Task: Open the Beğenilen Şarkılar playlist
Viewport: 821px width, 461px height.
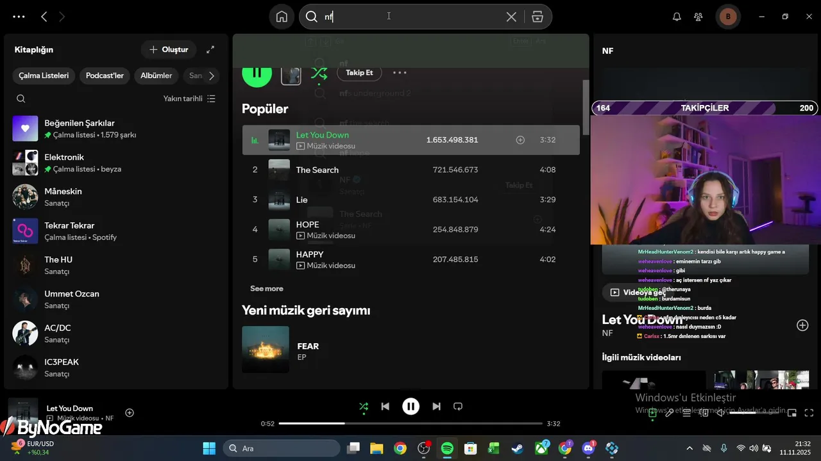Action: (116, 128)
